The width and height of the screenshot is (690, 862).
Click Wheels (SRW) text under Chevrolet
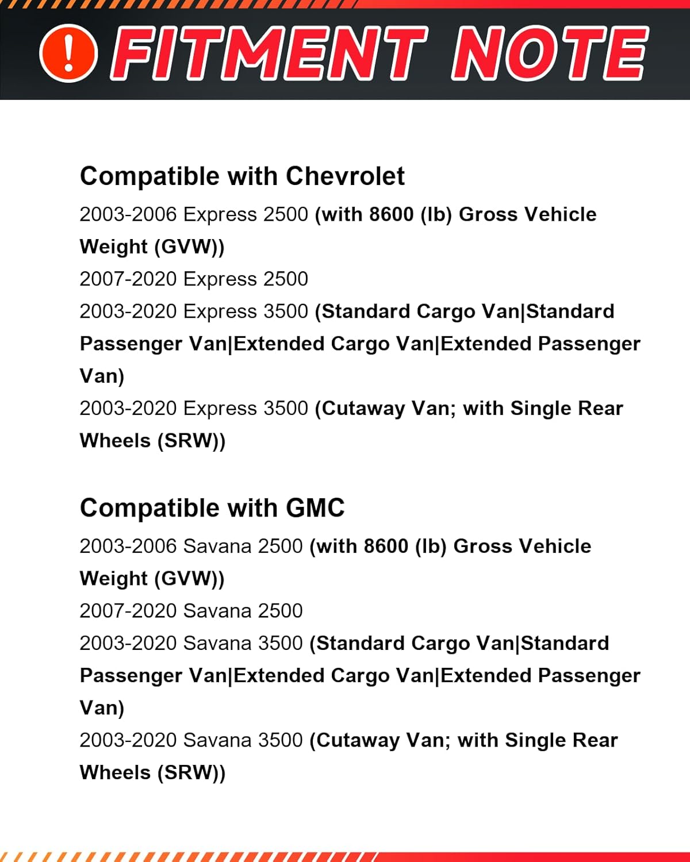point(152,441)
